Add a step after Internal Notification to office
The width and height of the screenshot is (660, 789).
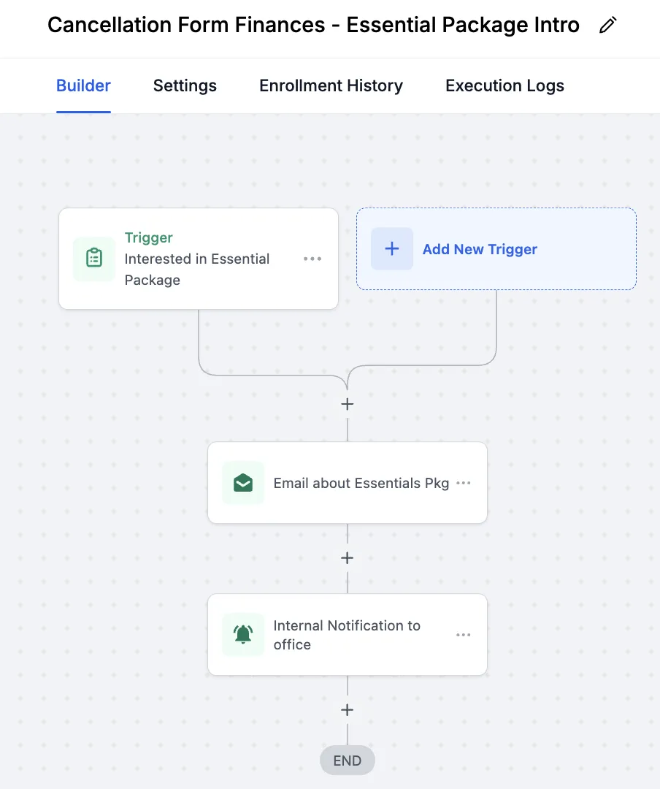[348, 710]
